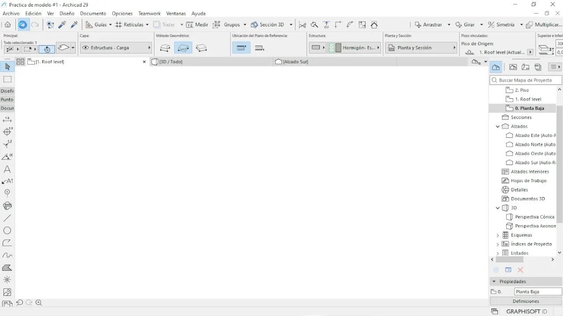Open the Planta y Sección dropdown

[421, 47]
